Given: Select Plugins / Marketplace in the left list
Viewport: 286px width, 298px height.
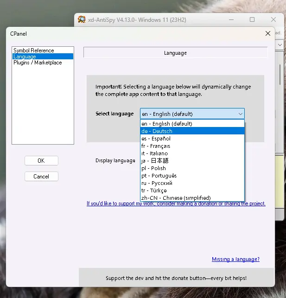Looking at the screenshot, I should pos(38,63).
